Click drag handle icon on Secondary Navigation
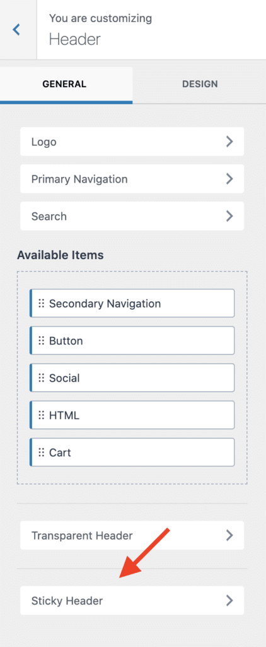The height and width of the screenshot is (647, 266). pyautogui.click(x=41, y=303)
